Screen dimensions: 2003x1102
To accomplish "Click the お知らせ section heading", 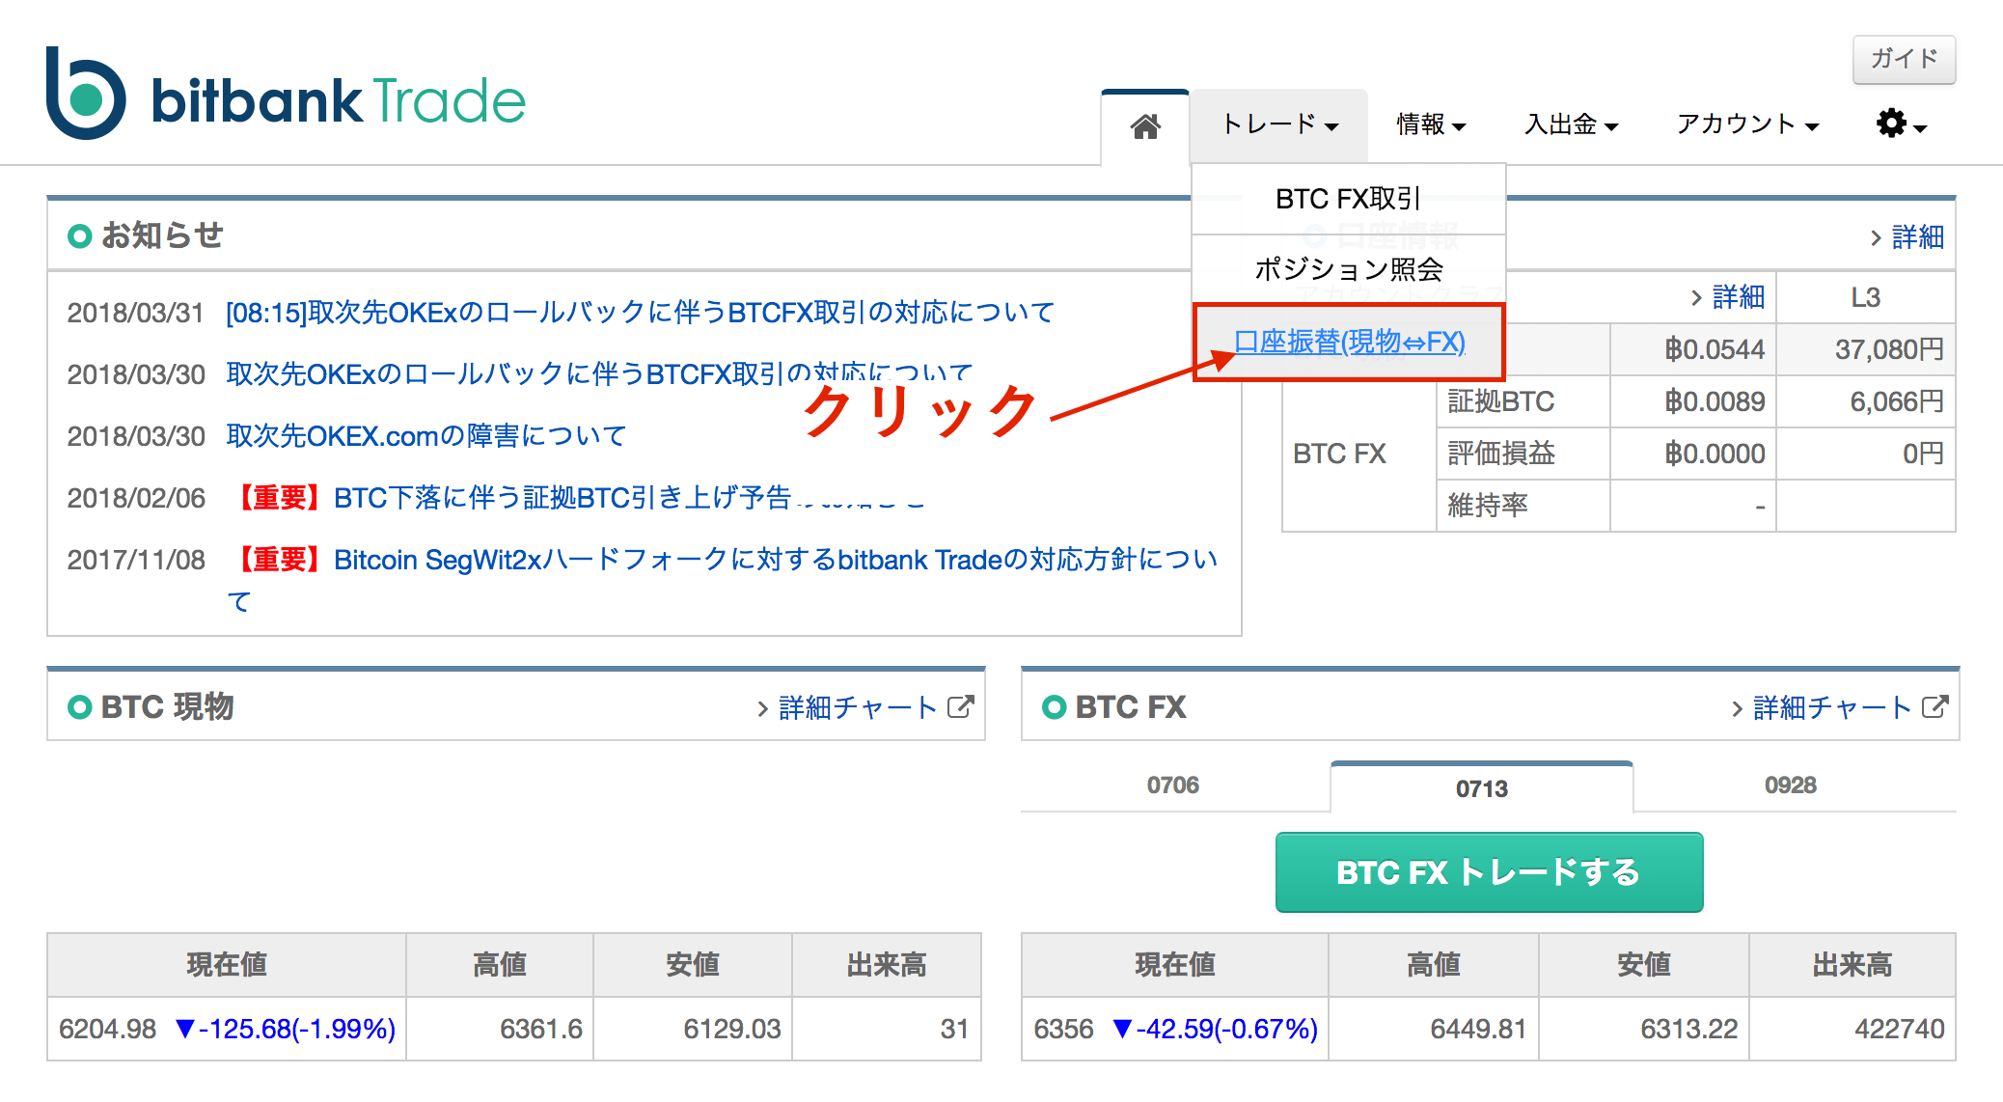I will coord(162,235).
